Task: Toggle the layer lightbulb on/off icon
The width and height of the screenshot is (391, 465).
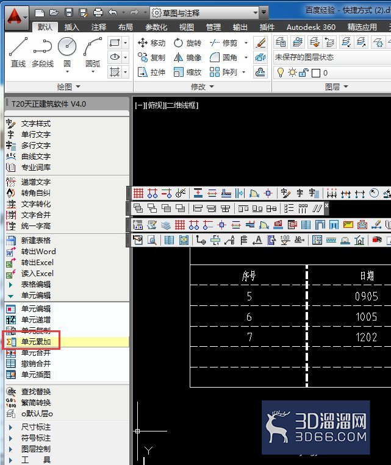Action: pyautogui.click(x=280, y=73)
